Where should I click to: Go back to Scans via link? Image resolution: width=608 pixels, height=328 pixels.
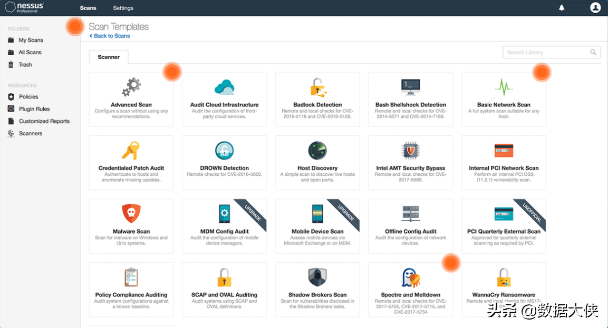tap(110, 36)
